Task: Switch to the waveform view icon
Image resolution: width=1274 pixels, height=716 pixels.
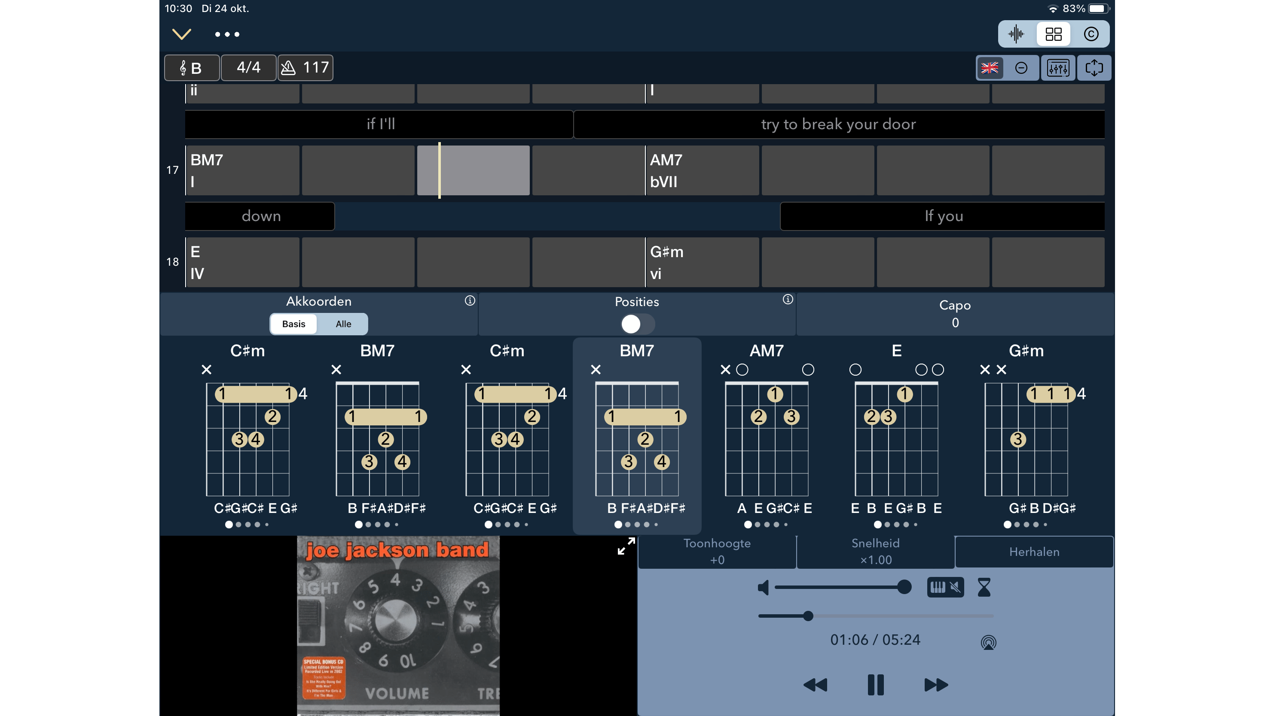Action: tap(1016, 34)
